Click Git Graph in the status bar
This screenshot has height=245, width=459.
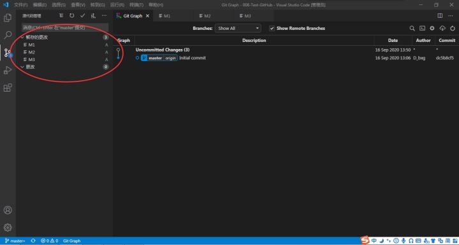(71, 241)
